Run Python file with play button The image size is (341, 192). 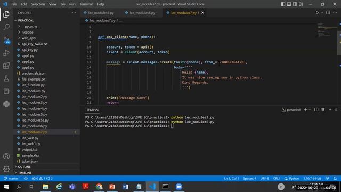(317, 13)
